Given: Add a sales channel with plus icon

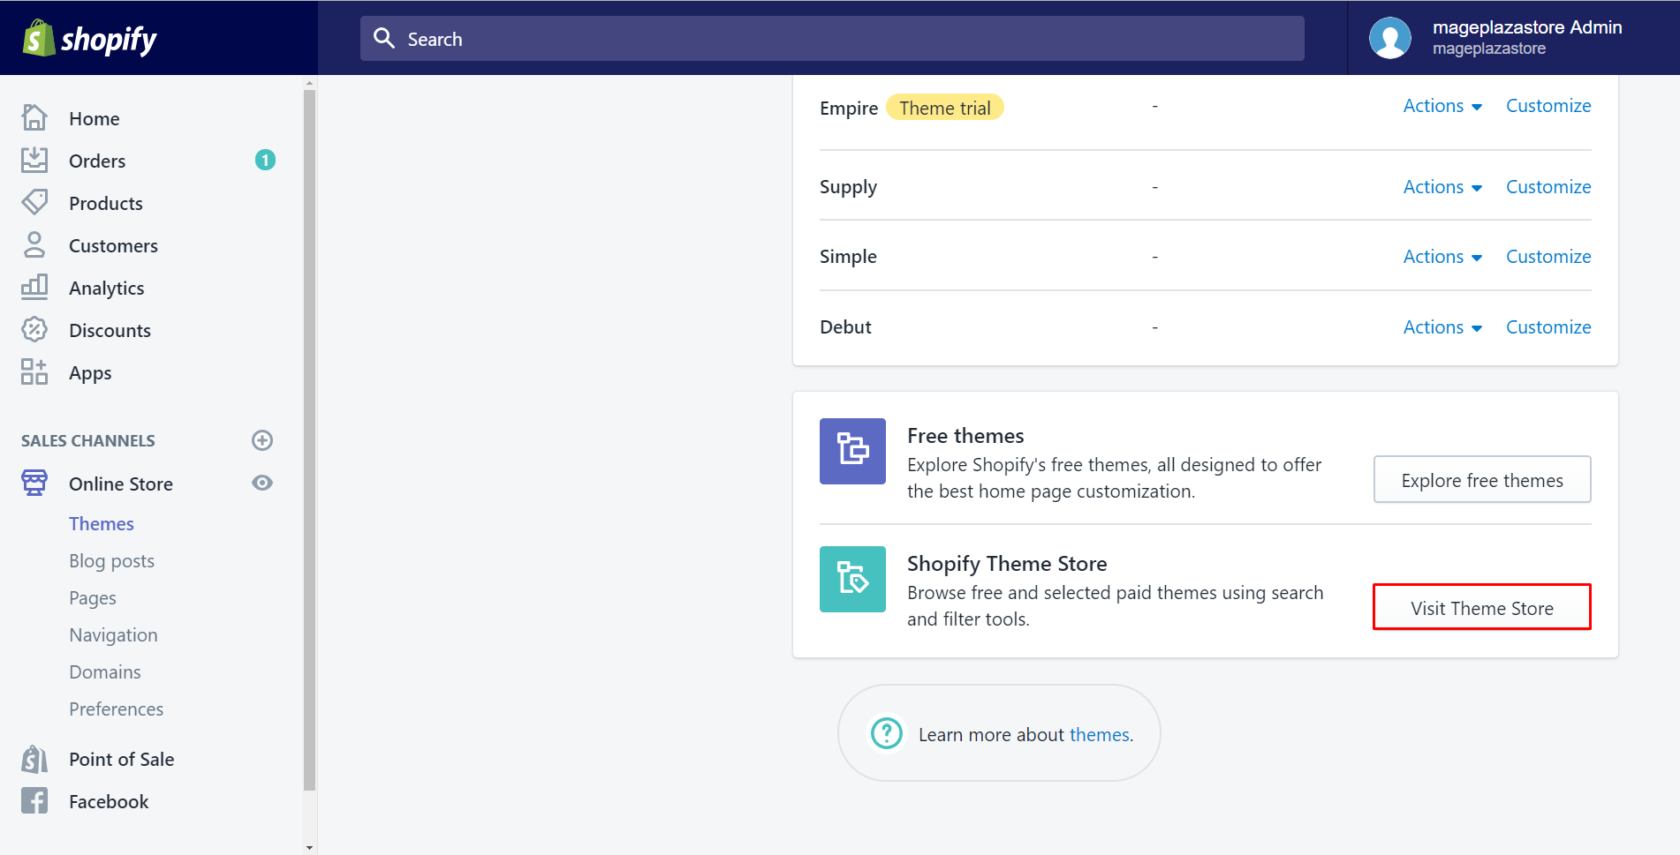Looking at the screenshot, I should pyautogui.click(x=262, y=440).
